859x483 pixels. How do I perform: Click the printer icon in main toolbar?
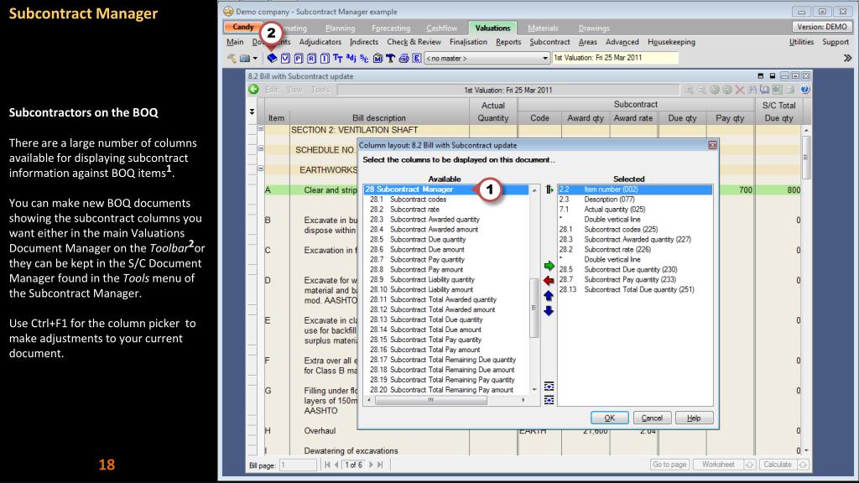403,58
